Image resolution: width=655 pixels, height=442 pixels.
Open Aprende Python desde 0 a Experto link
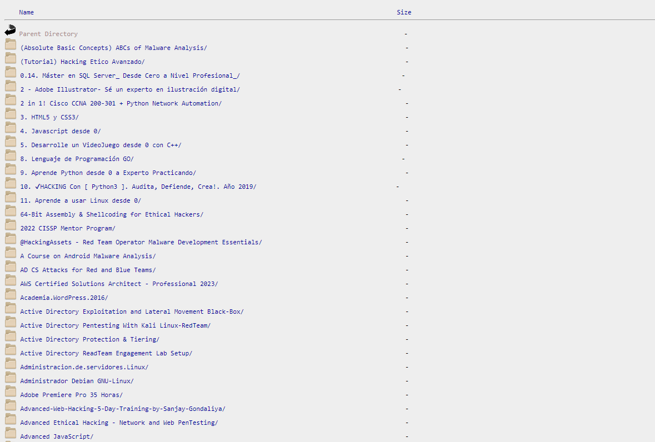click(108, 173)
